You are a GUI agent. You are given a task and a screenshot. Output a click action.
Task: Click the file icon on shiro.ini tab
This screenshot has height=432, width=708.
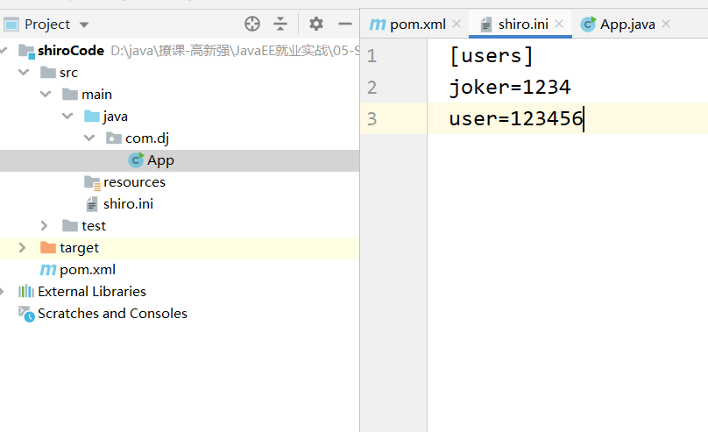[485, 24]
